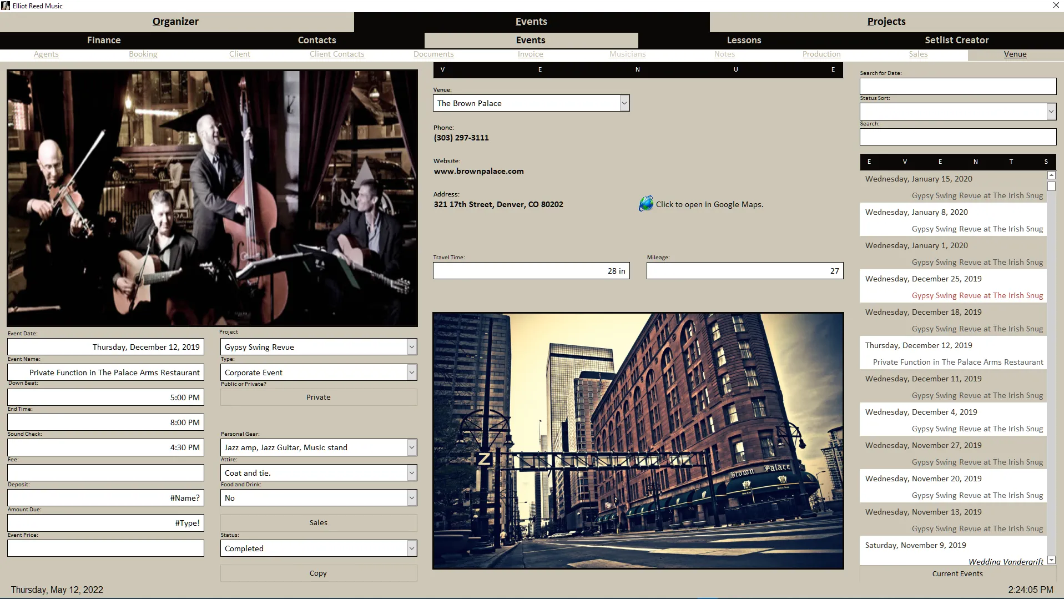This screenshot has height=599, width=1064.
Task: Expand the Status dropdown showing Completed
Action: (x=411, y=548)
